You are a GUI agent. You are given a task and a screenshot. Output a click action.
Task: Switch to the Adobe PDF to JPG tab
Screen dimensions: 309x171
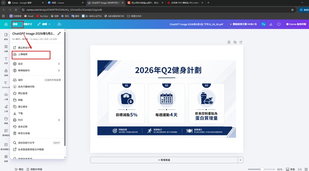click(x=185, y=3)
